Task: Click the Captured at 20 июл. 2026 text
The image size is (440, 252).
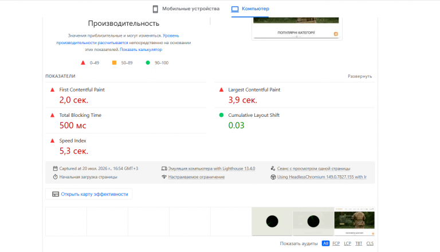Action: click(x=99, y=168)
